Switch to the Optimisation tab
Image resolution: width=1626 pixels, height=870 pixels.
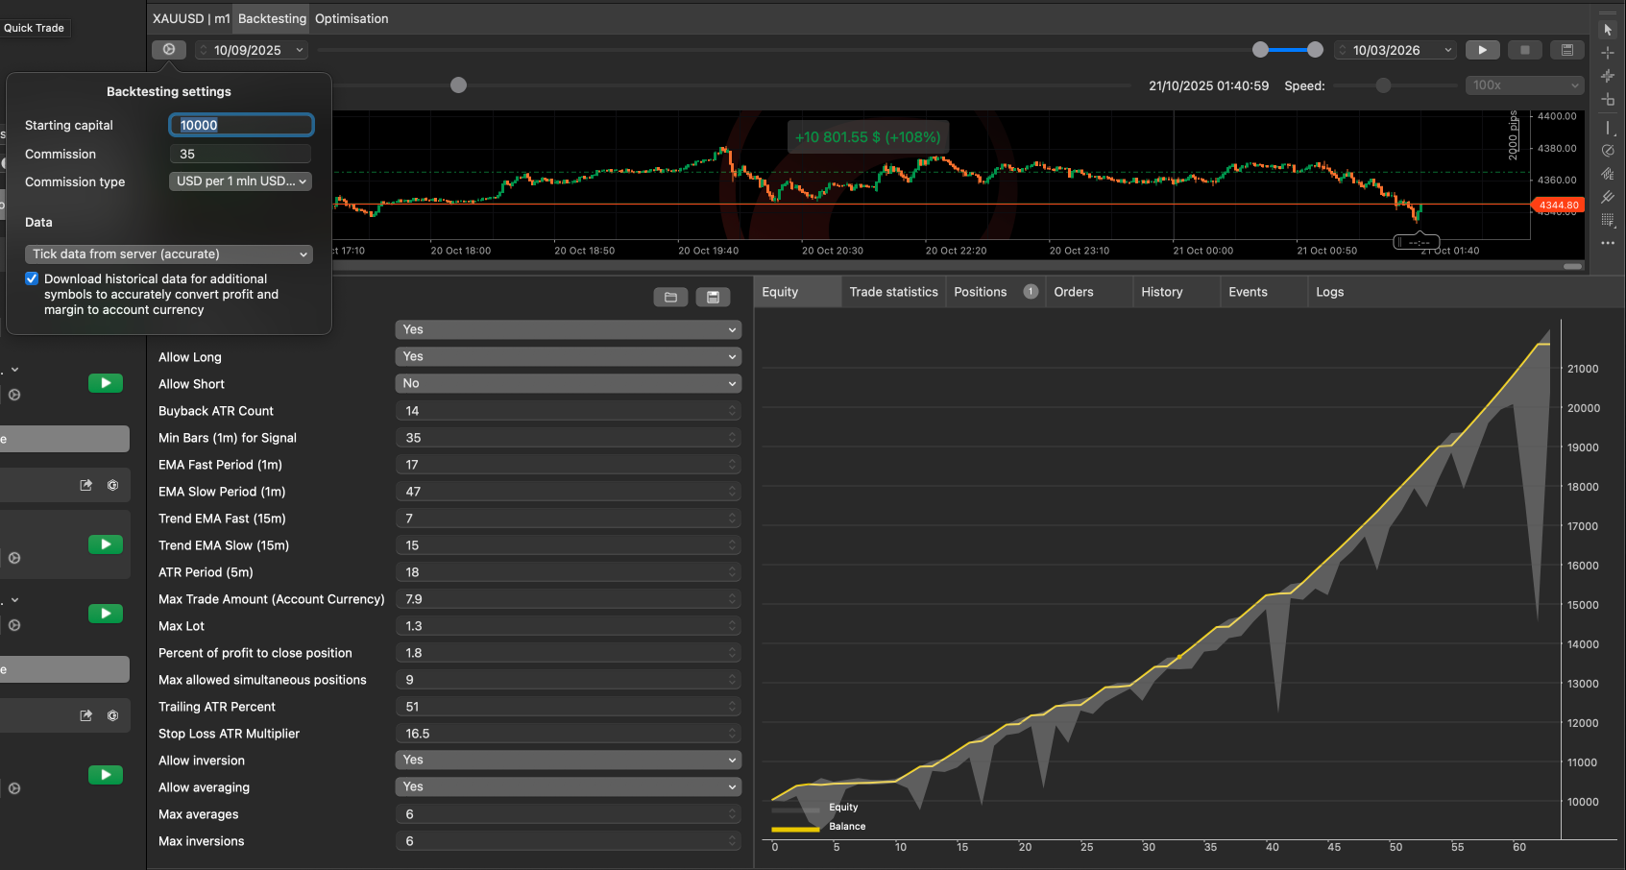(352, 18)
